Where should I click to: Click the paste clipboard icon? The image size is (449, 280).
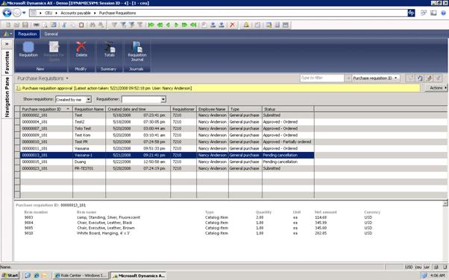point(81,25)
